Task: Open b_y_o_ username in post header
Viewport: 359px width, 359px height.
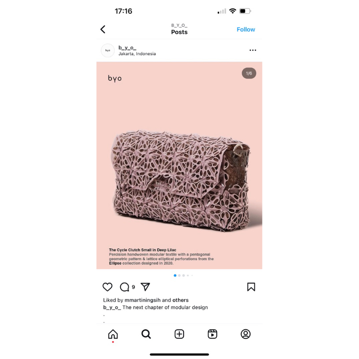Action: [x=127, y=48]
